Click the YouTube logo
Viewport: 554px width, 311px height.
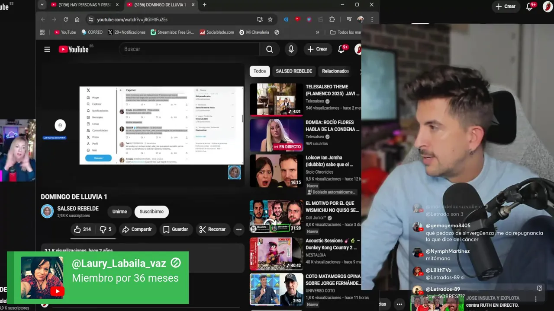click(x=74, y=49)
